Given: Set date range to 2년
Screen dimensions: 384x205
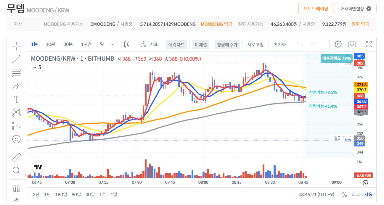Looking at the screenshot, I should 36,194.
